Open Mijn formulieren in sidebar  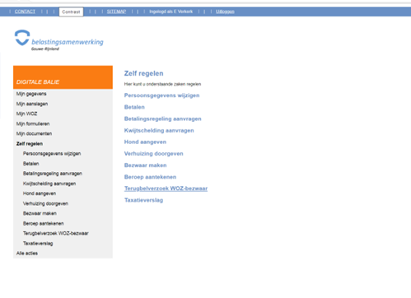[x=33, y=123]
